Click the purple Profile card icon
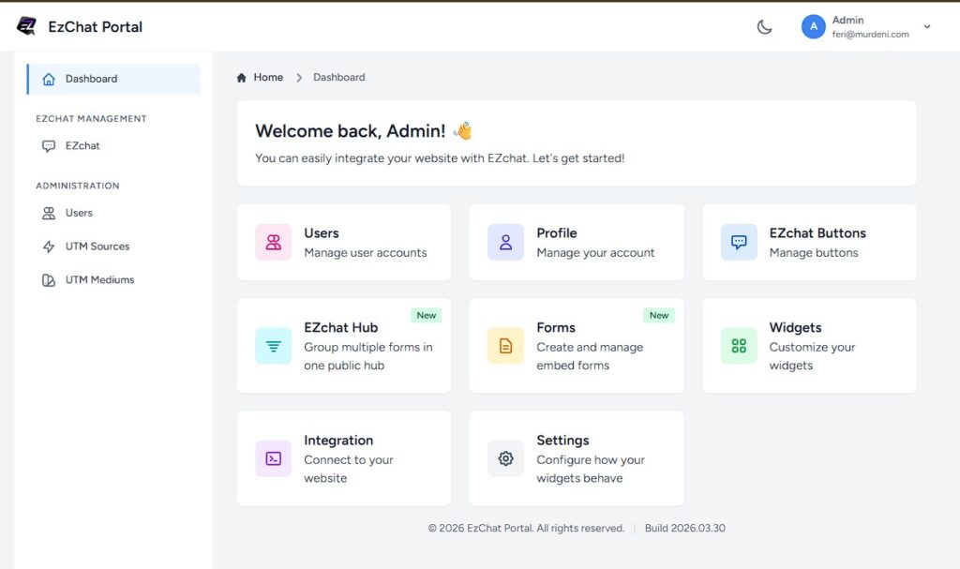The image size is (960, 569). pos(505,242)
